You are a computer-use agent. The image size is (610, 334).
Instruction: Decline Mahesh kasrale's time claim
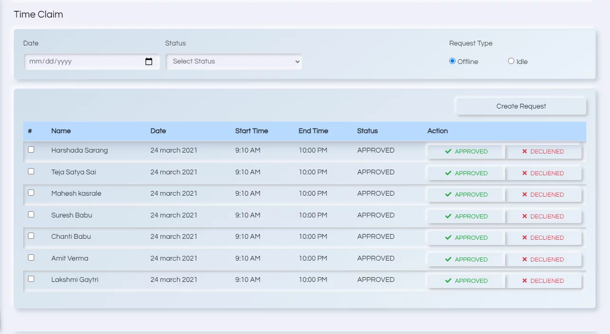543,195
